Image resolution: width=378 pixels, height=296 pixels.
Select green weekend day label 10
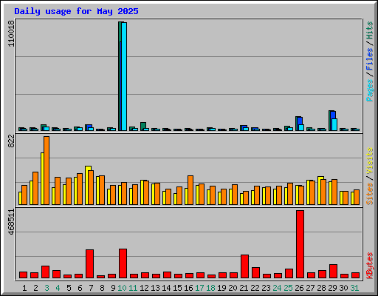tap(123, 288)
